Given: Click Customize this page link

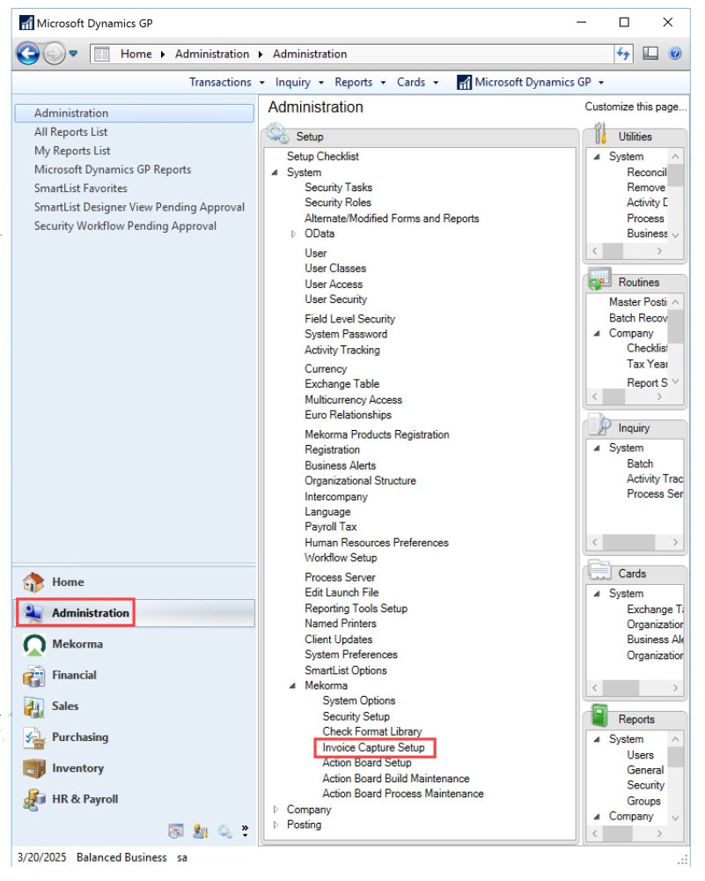Looking at the screenshot, I should pos(635,107).
